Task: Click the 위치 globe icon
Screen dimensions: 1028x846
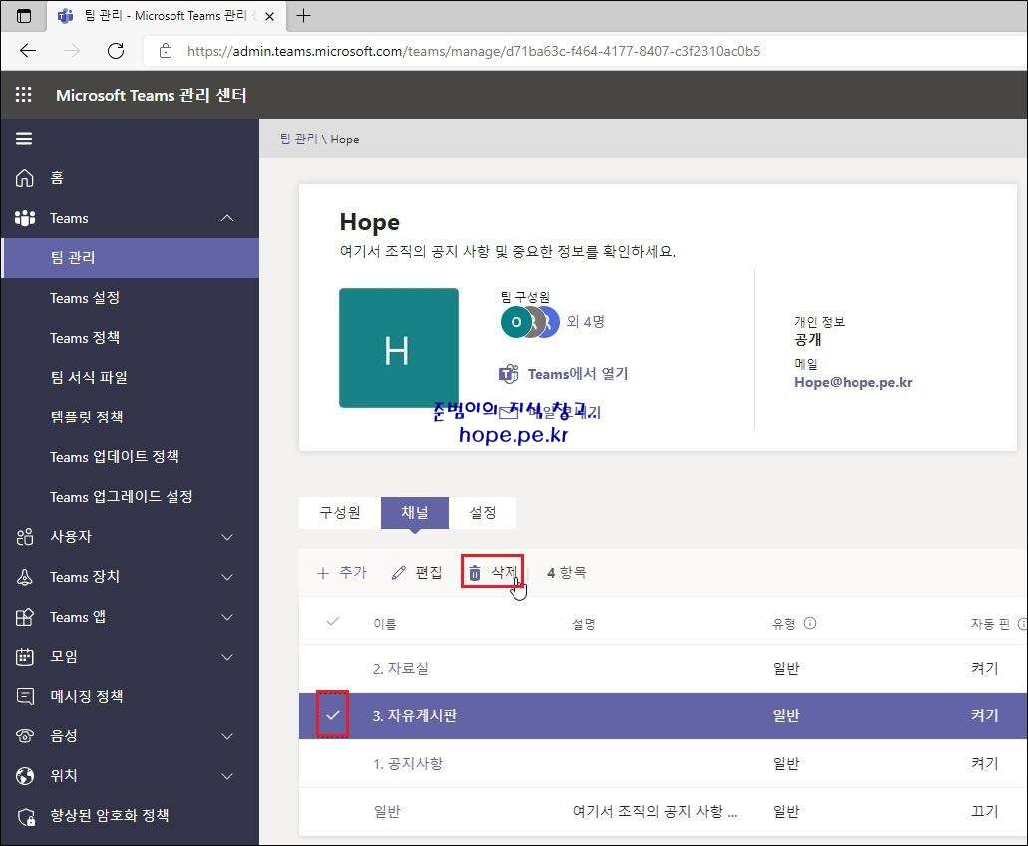Action: point(25,776)
